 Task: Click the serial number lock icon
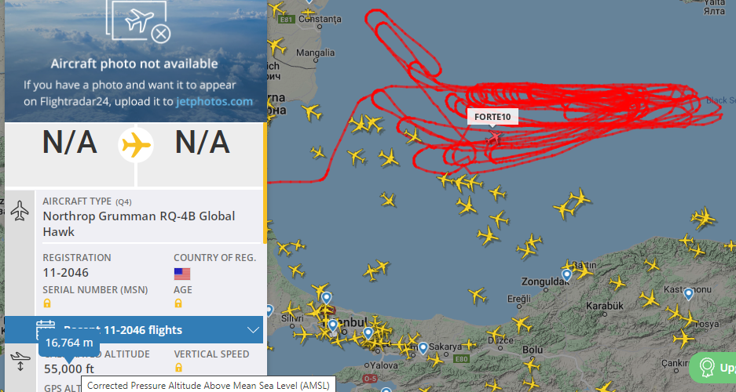pos(47,303)
